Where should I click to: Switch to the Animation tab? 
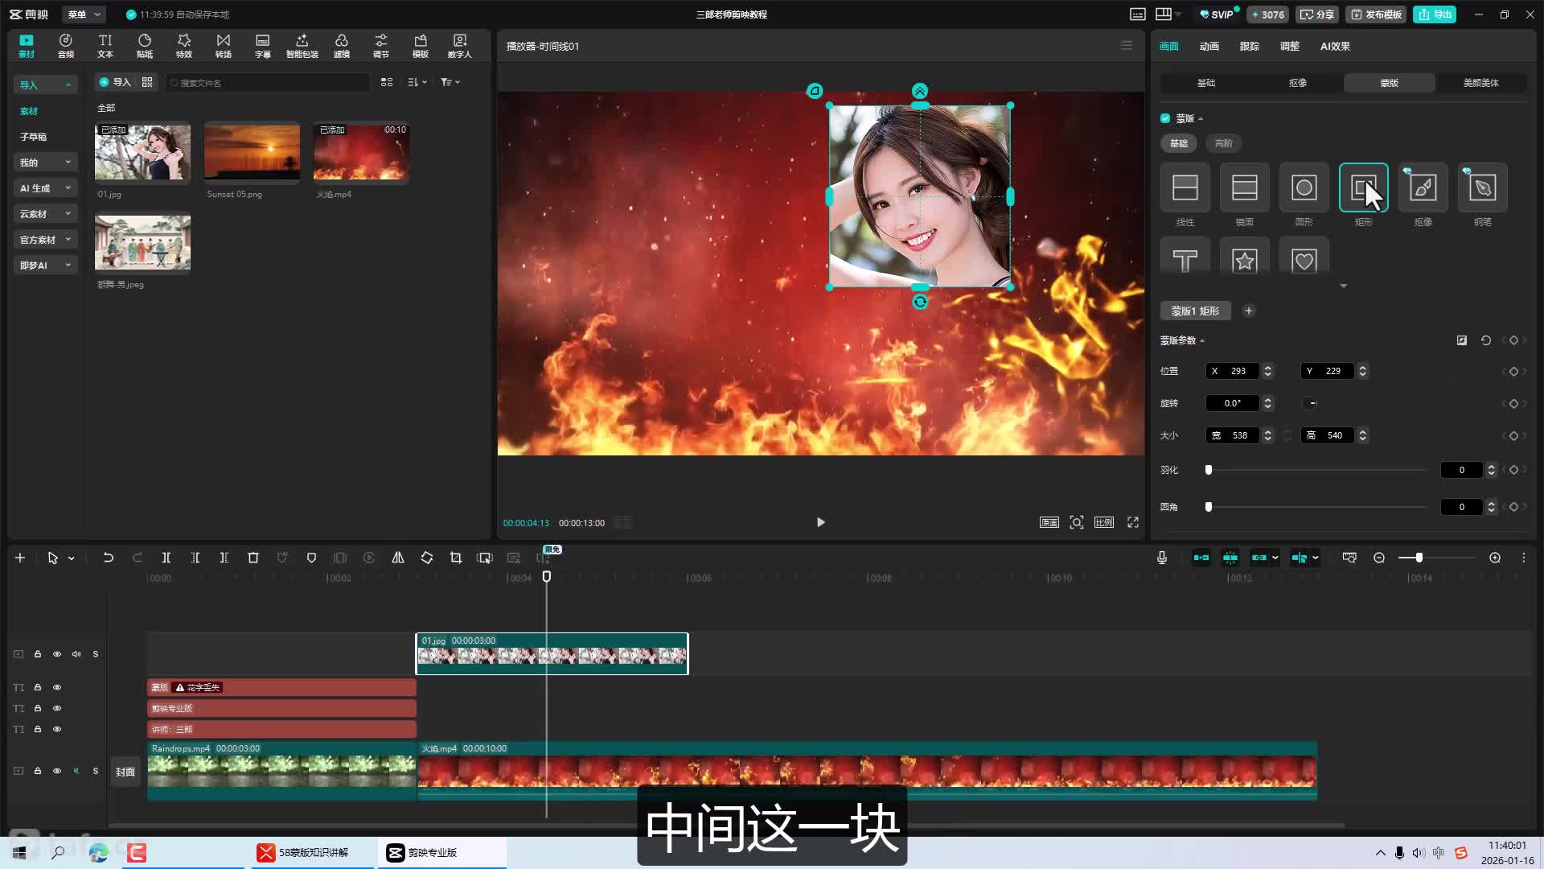click(x=1209, y=46)
